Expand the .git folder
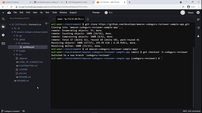The width and height of the screenshot is (202, 113). tap(14, 36)
